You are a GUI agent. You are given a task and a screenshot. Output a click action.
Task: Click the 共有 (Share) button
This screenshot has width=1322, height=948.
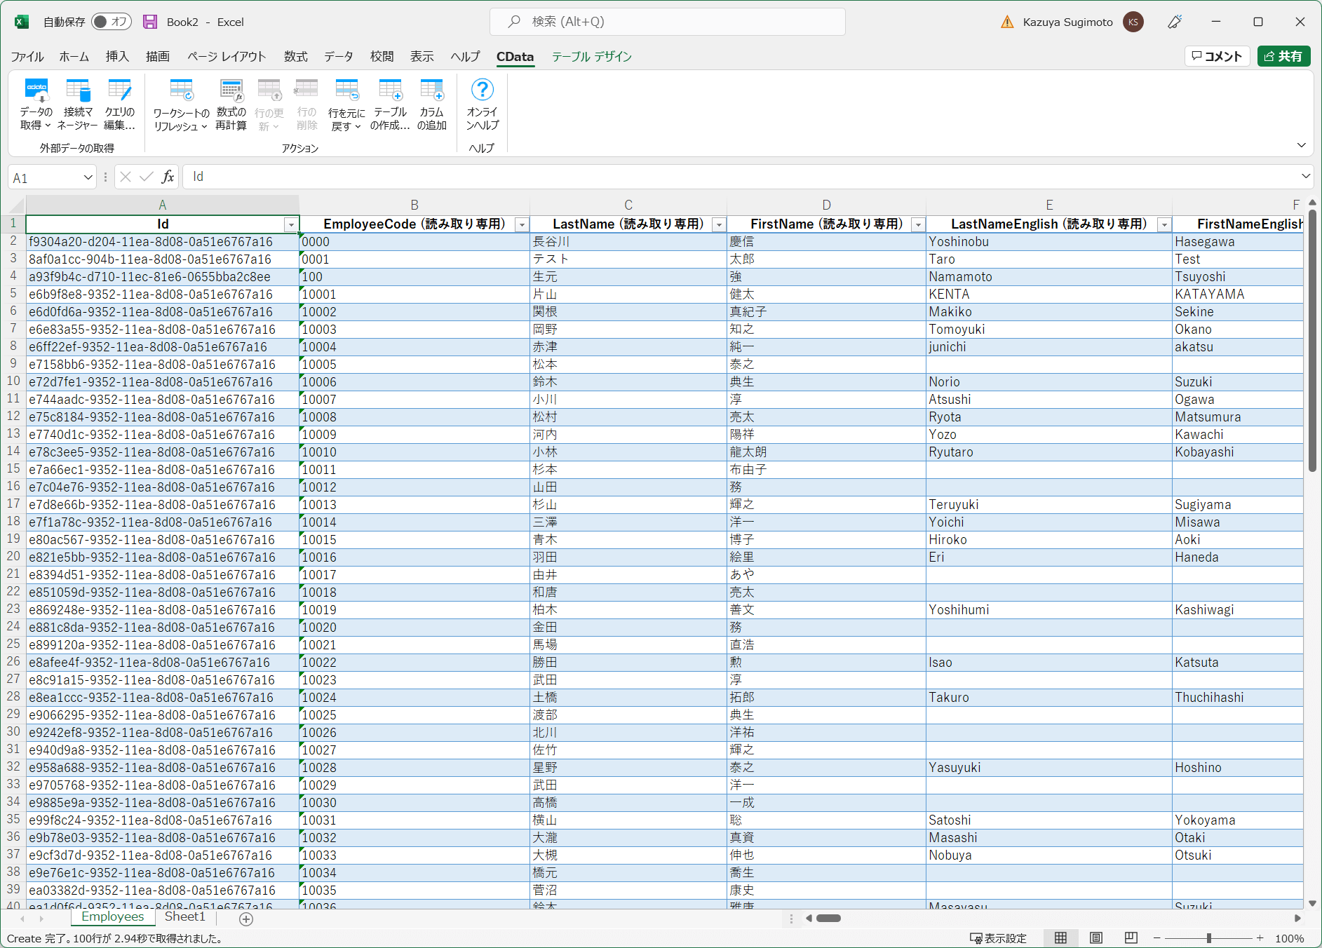tap(1283, 56)
